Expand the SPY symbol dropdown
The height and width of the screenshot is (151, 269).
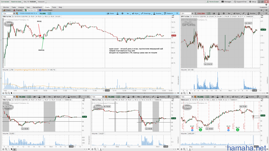[x=192, y=13]
